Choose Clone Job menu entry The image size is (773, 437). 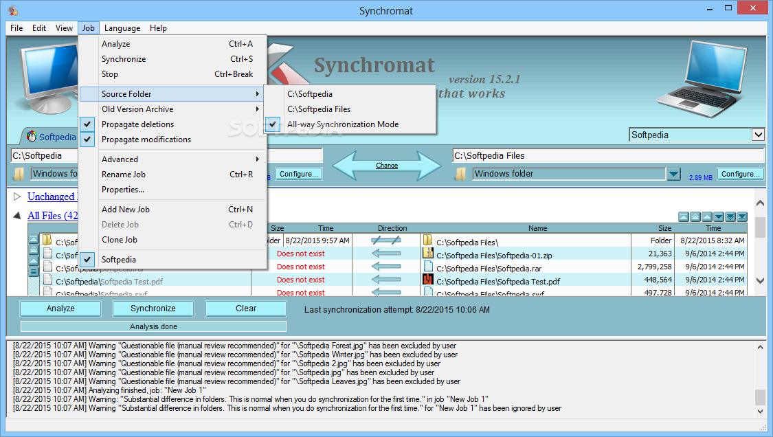tap(173, 240)
